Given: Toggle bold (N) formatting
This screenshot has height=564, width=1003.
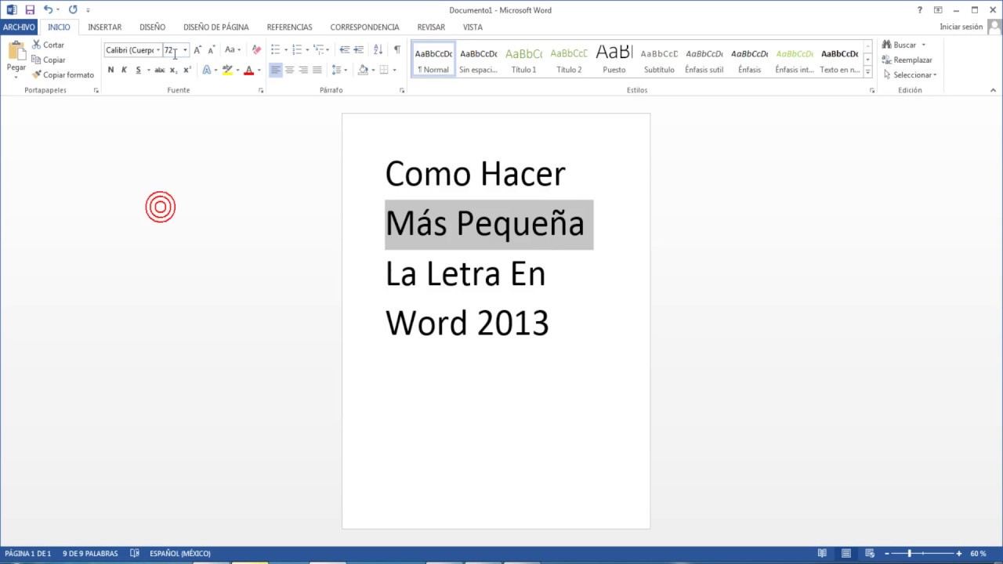Looking at the screenshot, I should coord(110,70).
